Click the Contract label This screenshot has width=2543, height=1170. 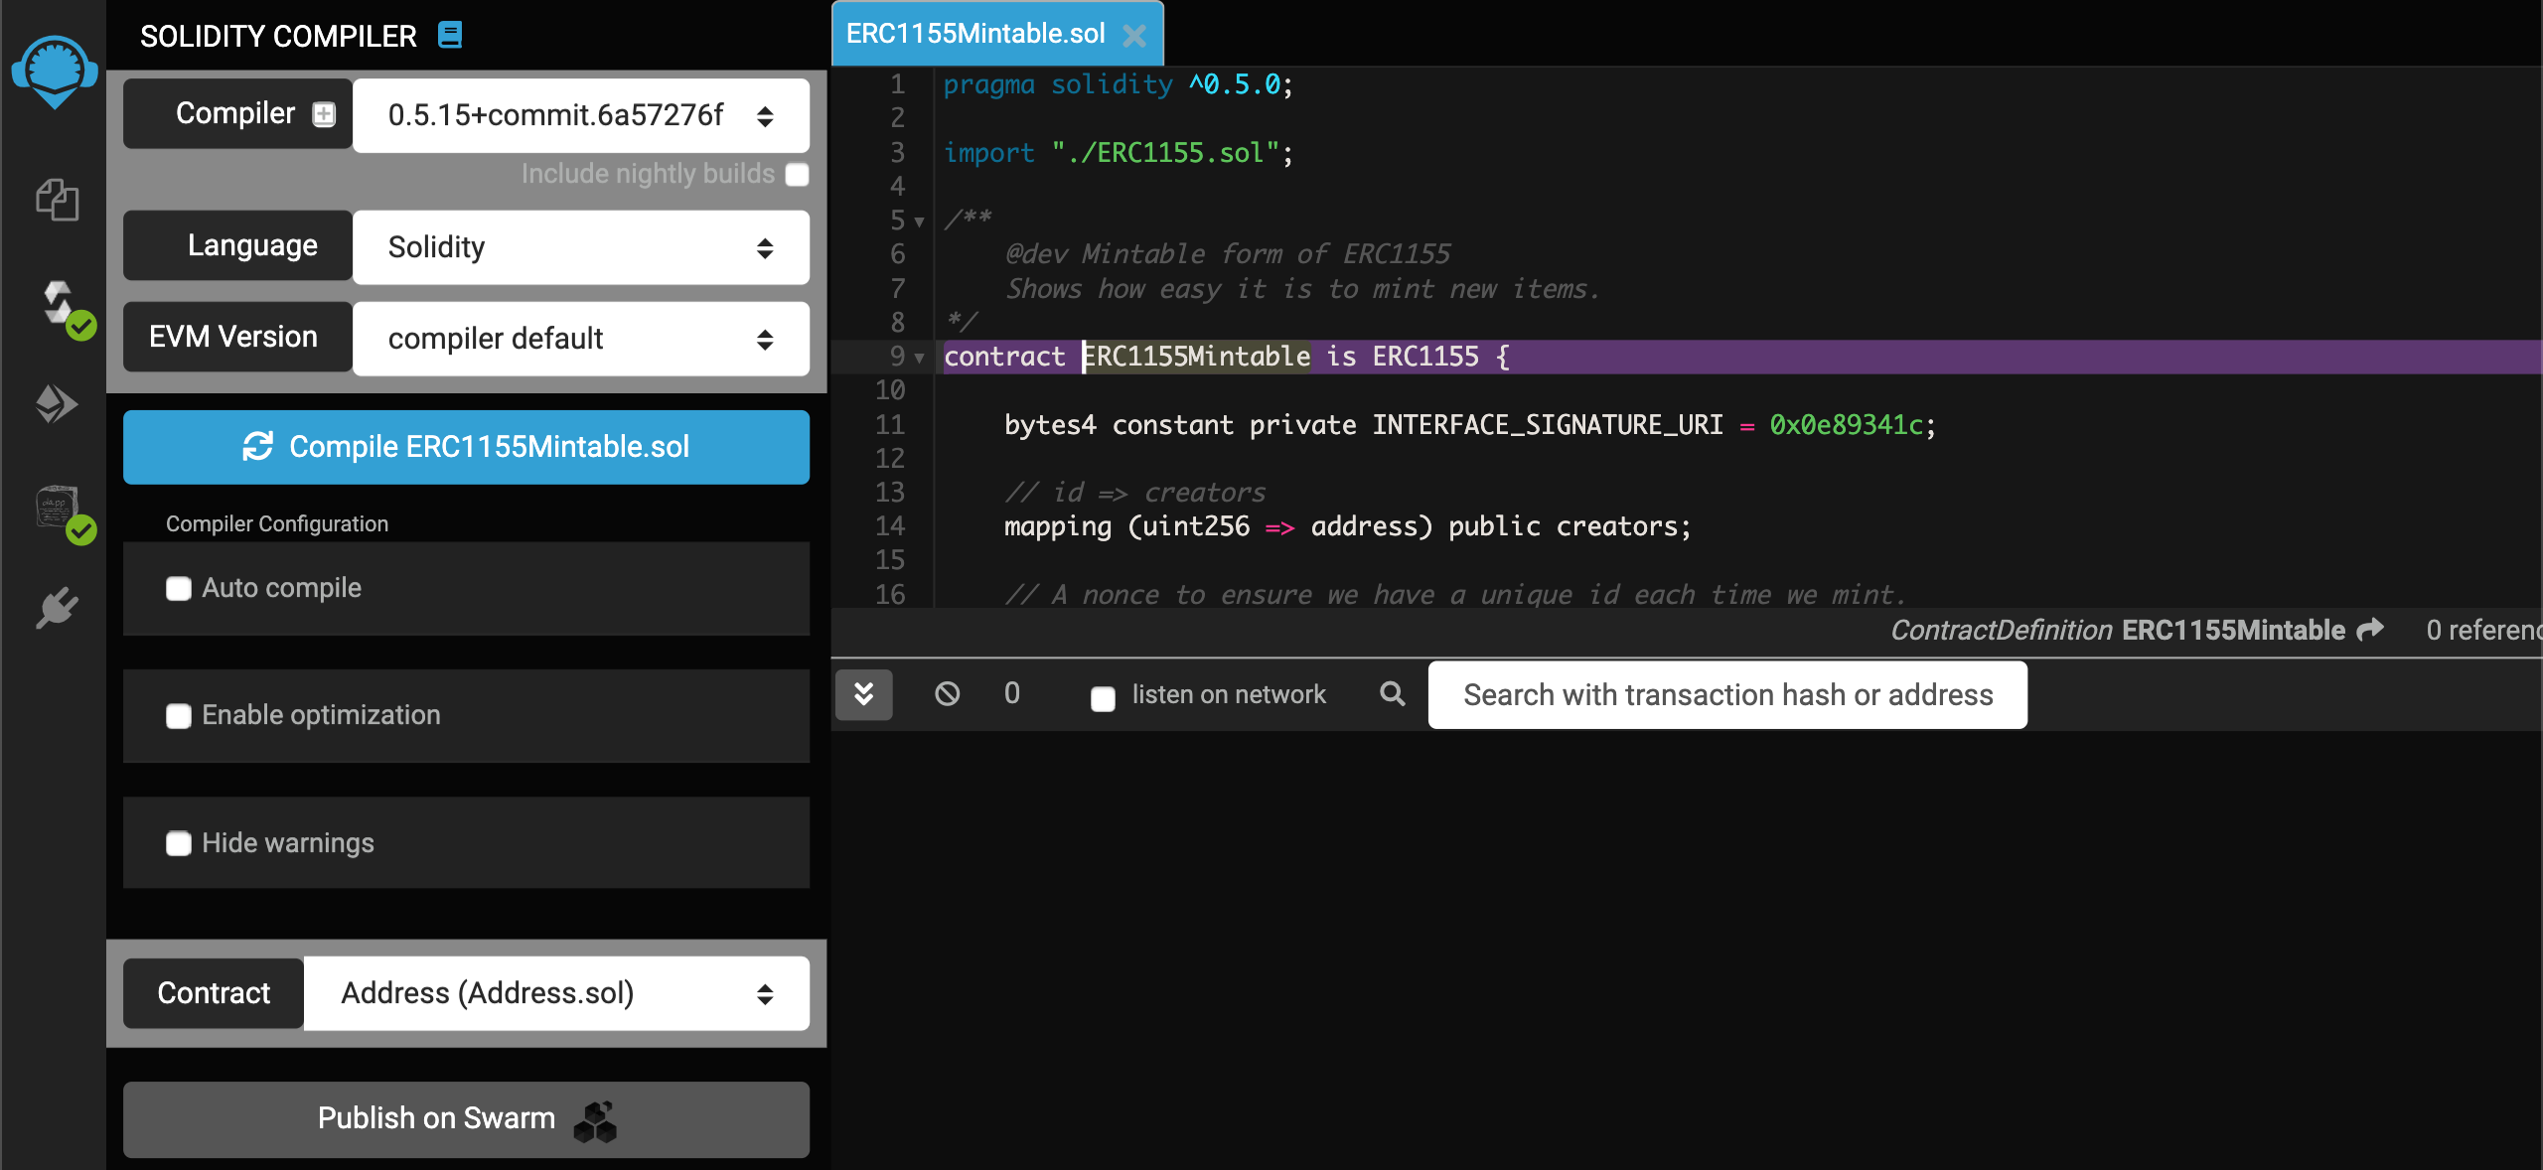pos(214,993)
